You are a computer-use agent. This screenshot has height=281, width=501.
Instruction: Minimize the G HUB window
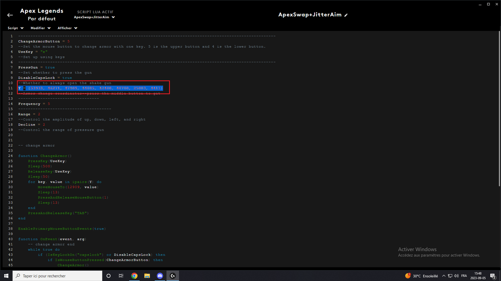point(480,4)
